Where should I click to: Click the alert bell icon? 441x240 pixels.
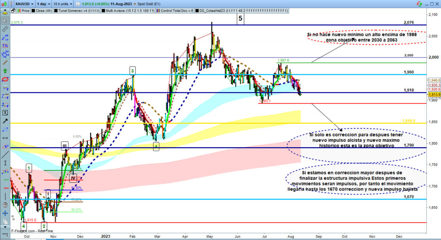[x=5, y=13]
